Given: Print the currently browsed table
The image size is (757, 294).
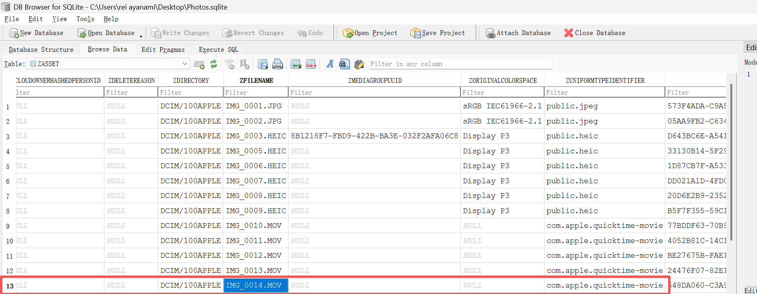Looking at the screenshot, I should (277, 64).
